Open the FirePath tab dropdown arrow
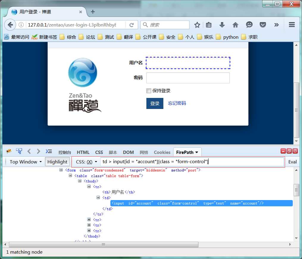Viewport: 302px width, 259px height. [197, 152]
